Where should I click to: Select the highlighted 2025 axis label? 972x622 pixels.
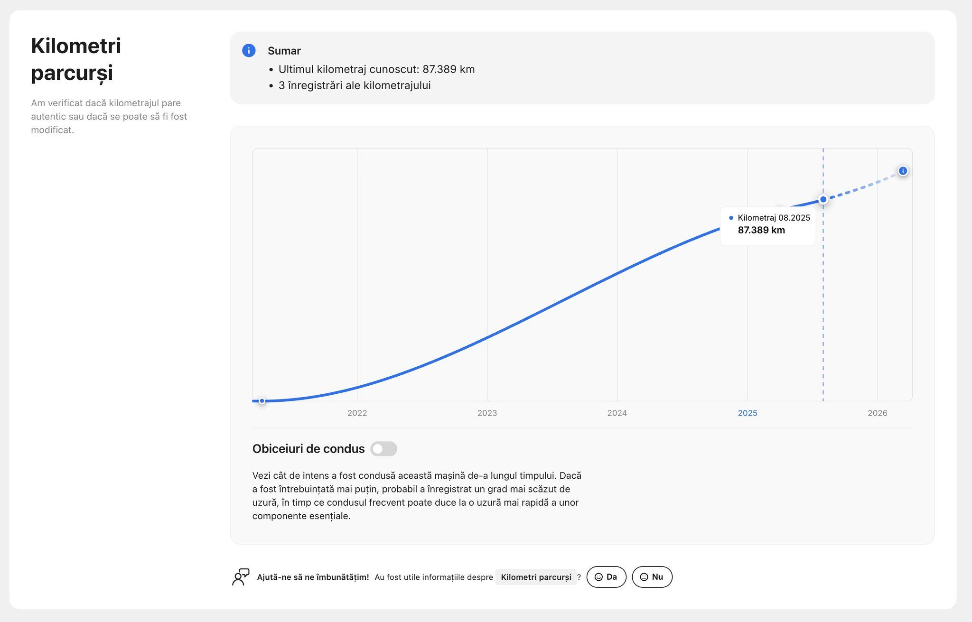[x=748, y=413]
